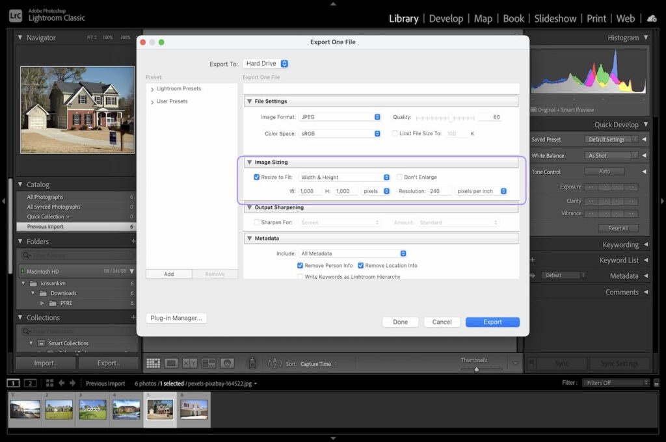Open Compare view (X|Y) icon
Image resolution: width=666 pixels, height=442 pixels.
189,363
